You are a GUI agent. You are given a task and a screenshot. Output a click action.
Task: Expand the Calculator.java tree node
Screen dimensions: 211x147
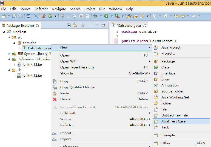tap(19, 48)
